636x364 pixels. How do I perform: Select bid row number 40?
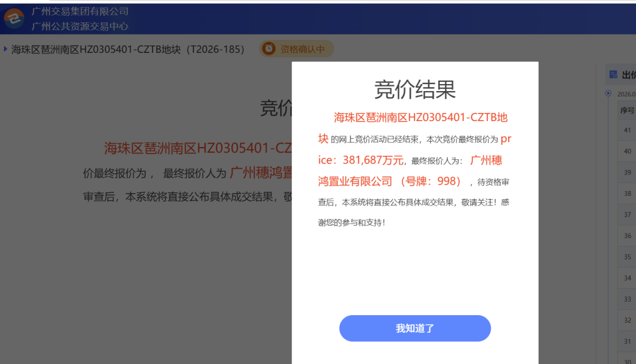(628, 151)
